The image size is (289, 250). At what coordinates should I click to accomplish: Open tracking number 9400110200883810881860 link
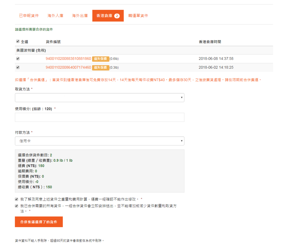tap(68, 59)
